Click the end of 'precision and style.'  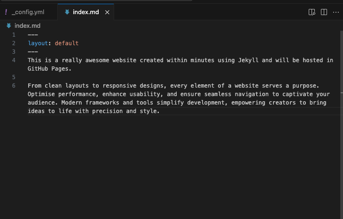pyautogui.click(x=159, y=111)
